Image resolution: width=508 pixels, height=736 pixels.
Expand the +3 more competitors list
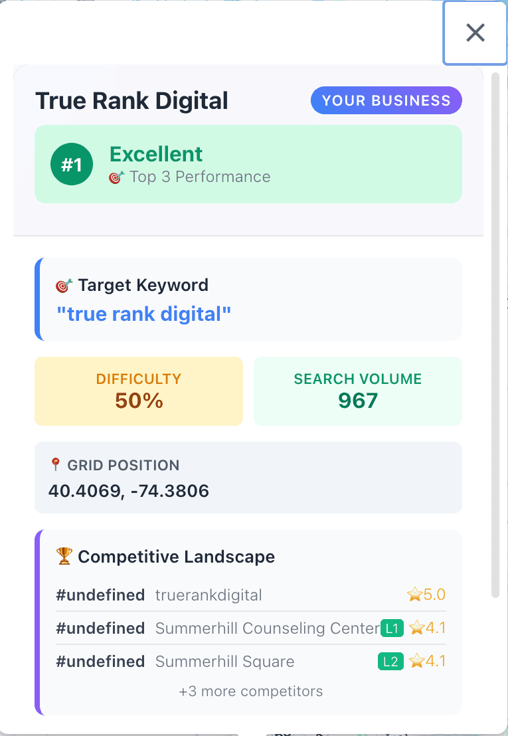[x=250, y=691]
